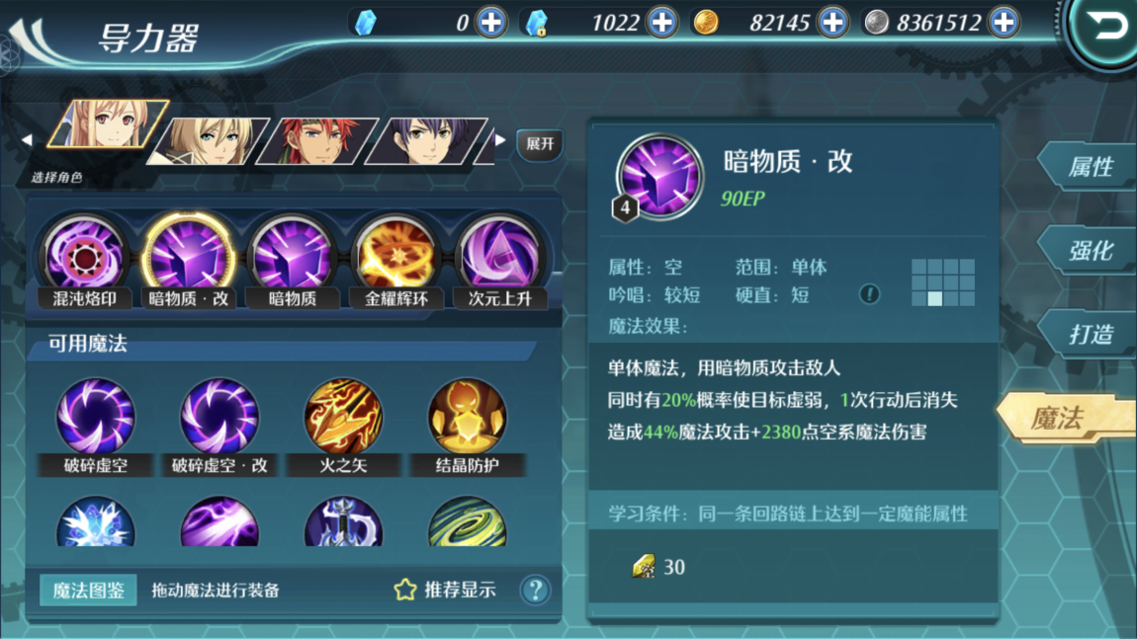Switch to the 强化 tab

point(1089,251)
